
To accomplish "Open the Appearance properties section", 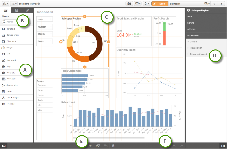I will tap(206, 35).
